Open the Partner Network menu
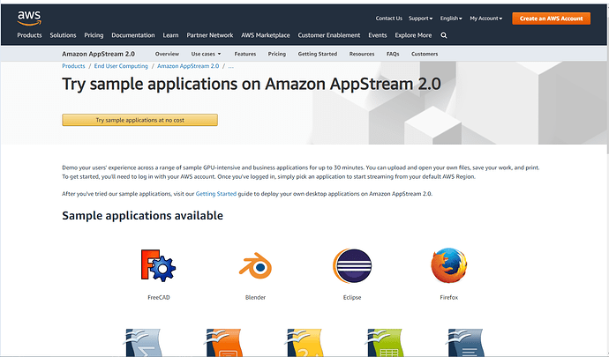Viewport: 609px width, 357px height. (x=210, y=35)
